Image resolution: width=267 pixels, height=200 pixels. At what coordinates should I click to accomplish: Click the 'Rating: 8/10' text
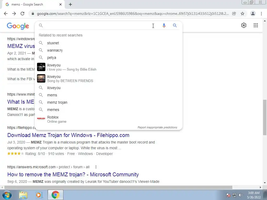35,154
